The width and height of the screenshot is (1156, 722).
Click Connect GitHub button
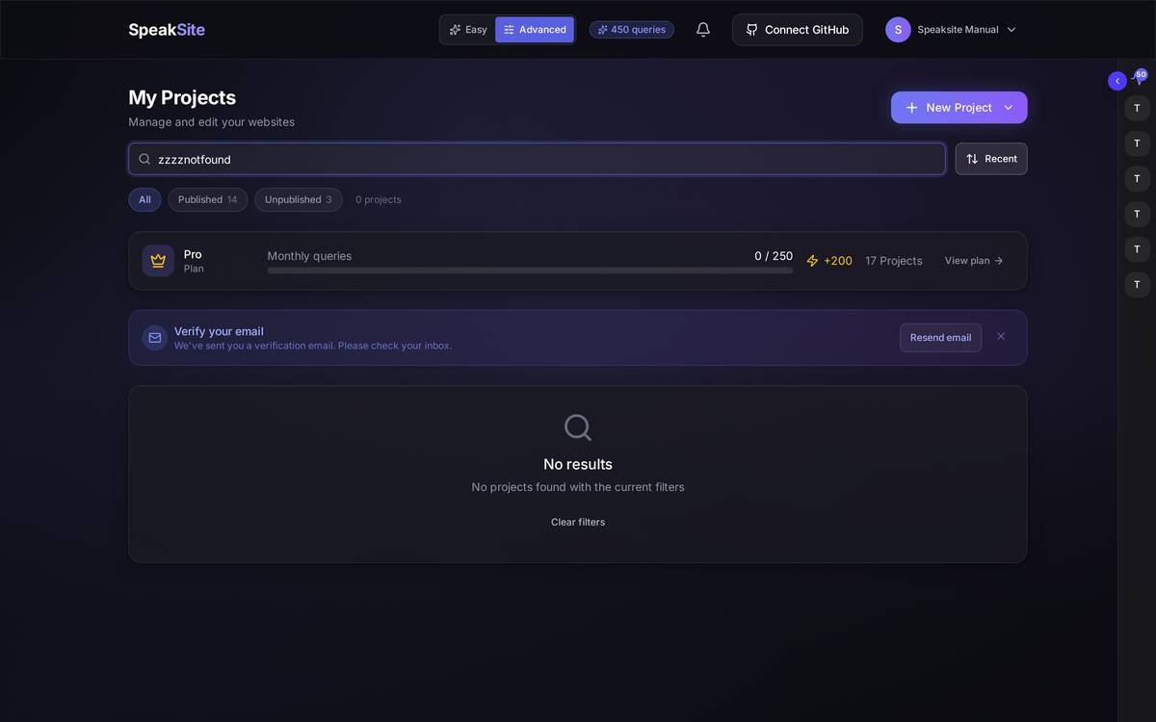point(798,30)
